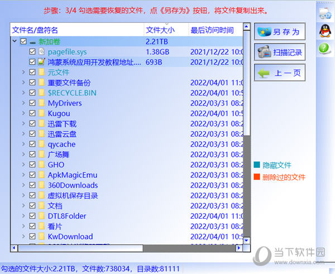This screenshot has width=335, height=274.
Task: Click the horizontal scroll-left arrow
Action: tap(14, 248)
